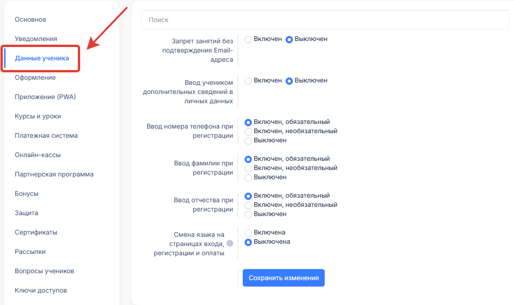Viewport: 514px width, 305px height.
Task: Open Приложение (PWA) settings
Action: (45, 97)
